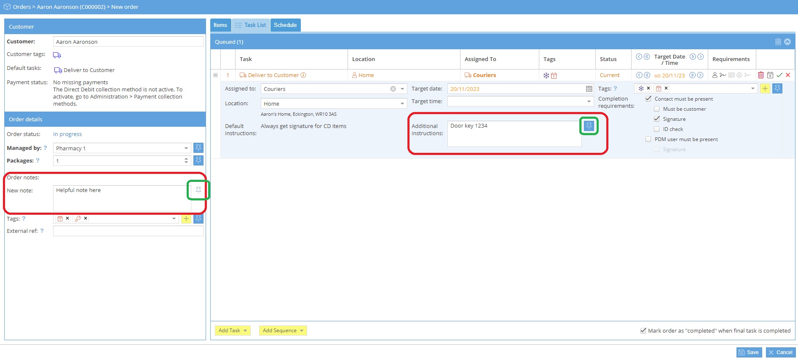Open the Items tab

point(220,25)
